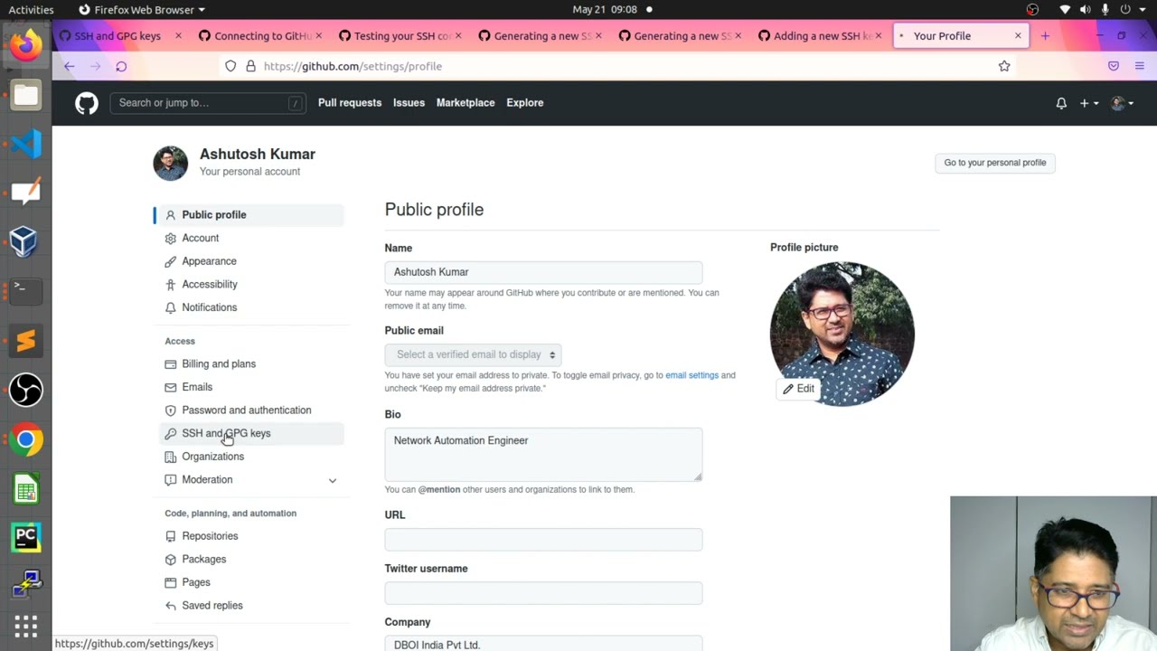Open Issues in header
The image size is (1157, 651).
click(409, 103)
